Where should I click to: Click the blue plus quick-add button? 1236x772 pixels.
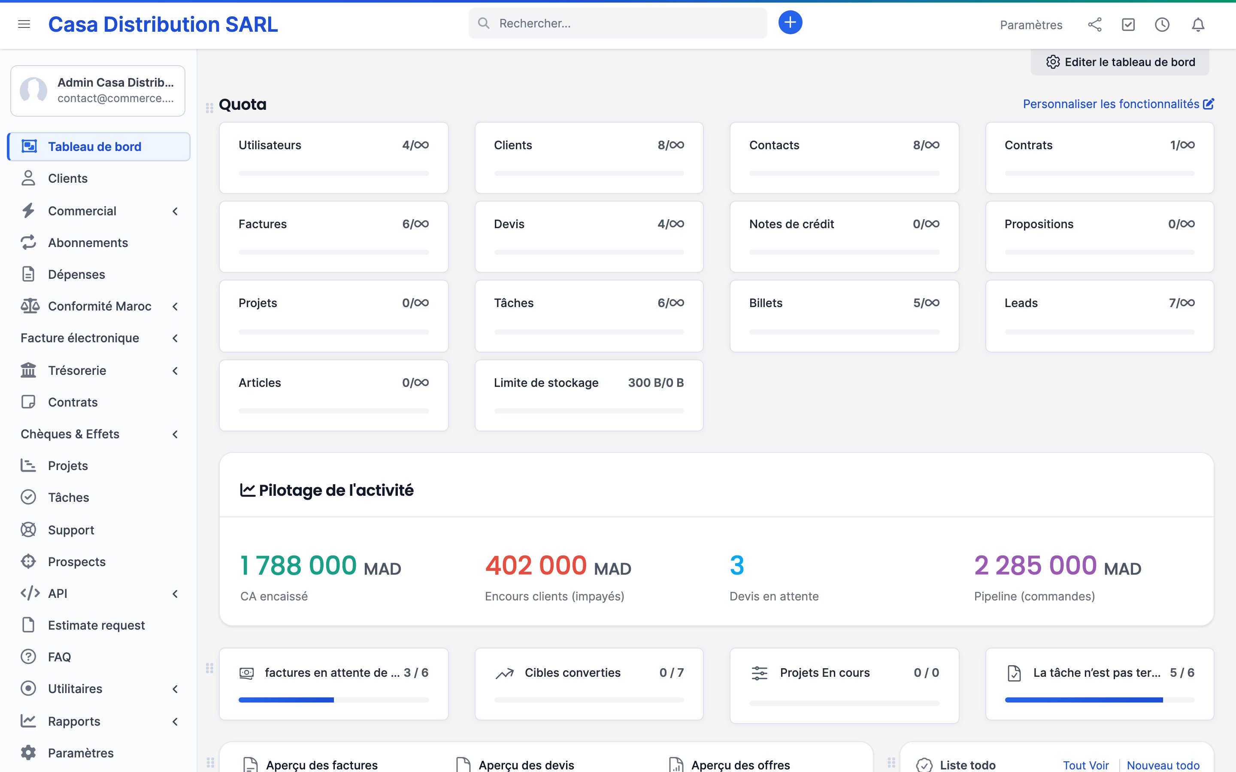tap(790, 22)
